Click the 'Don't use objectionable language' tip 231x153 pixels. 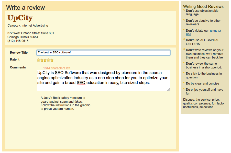202,13
